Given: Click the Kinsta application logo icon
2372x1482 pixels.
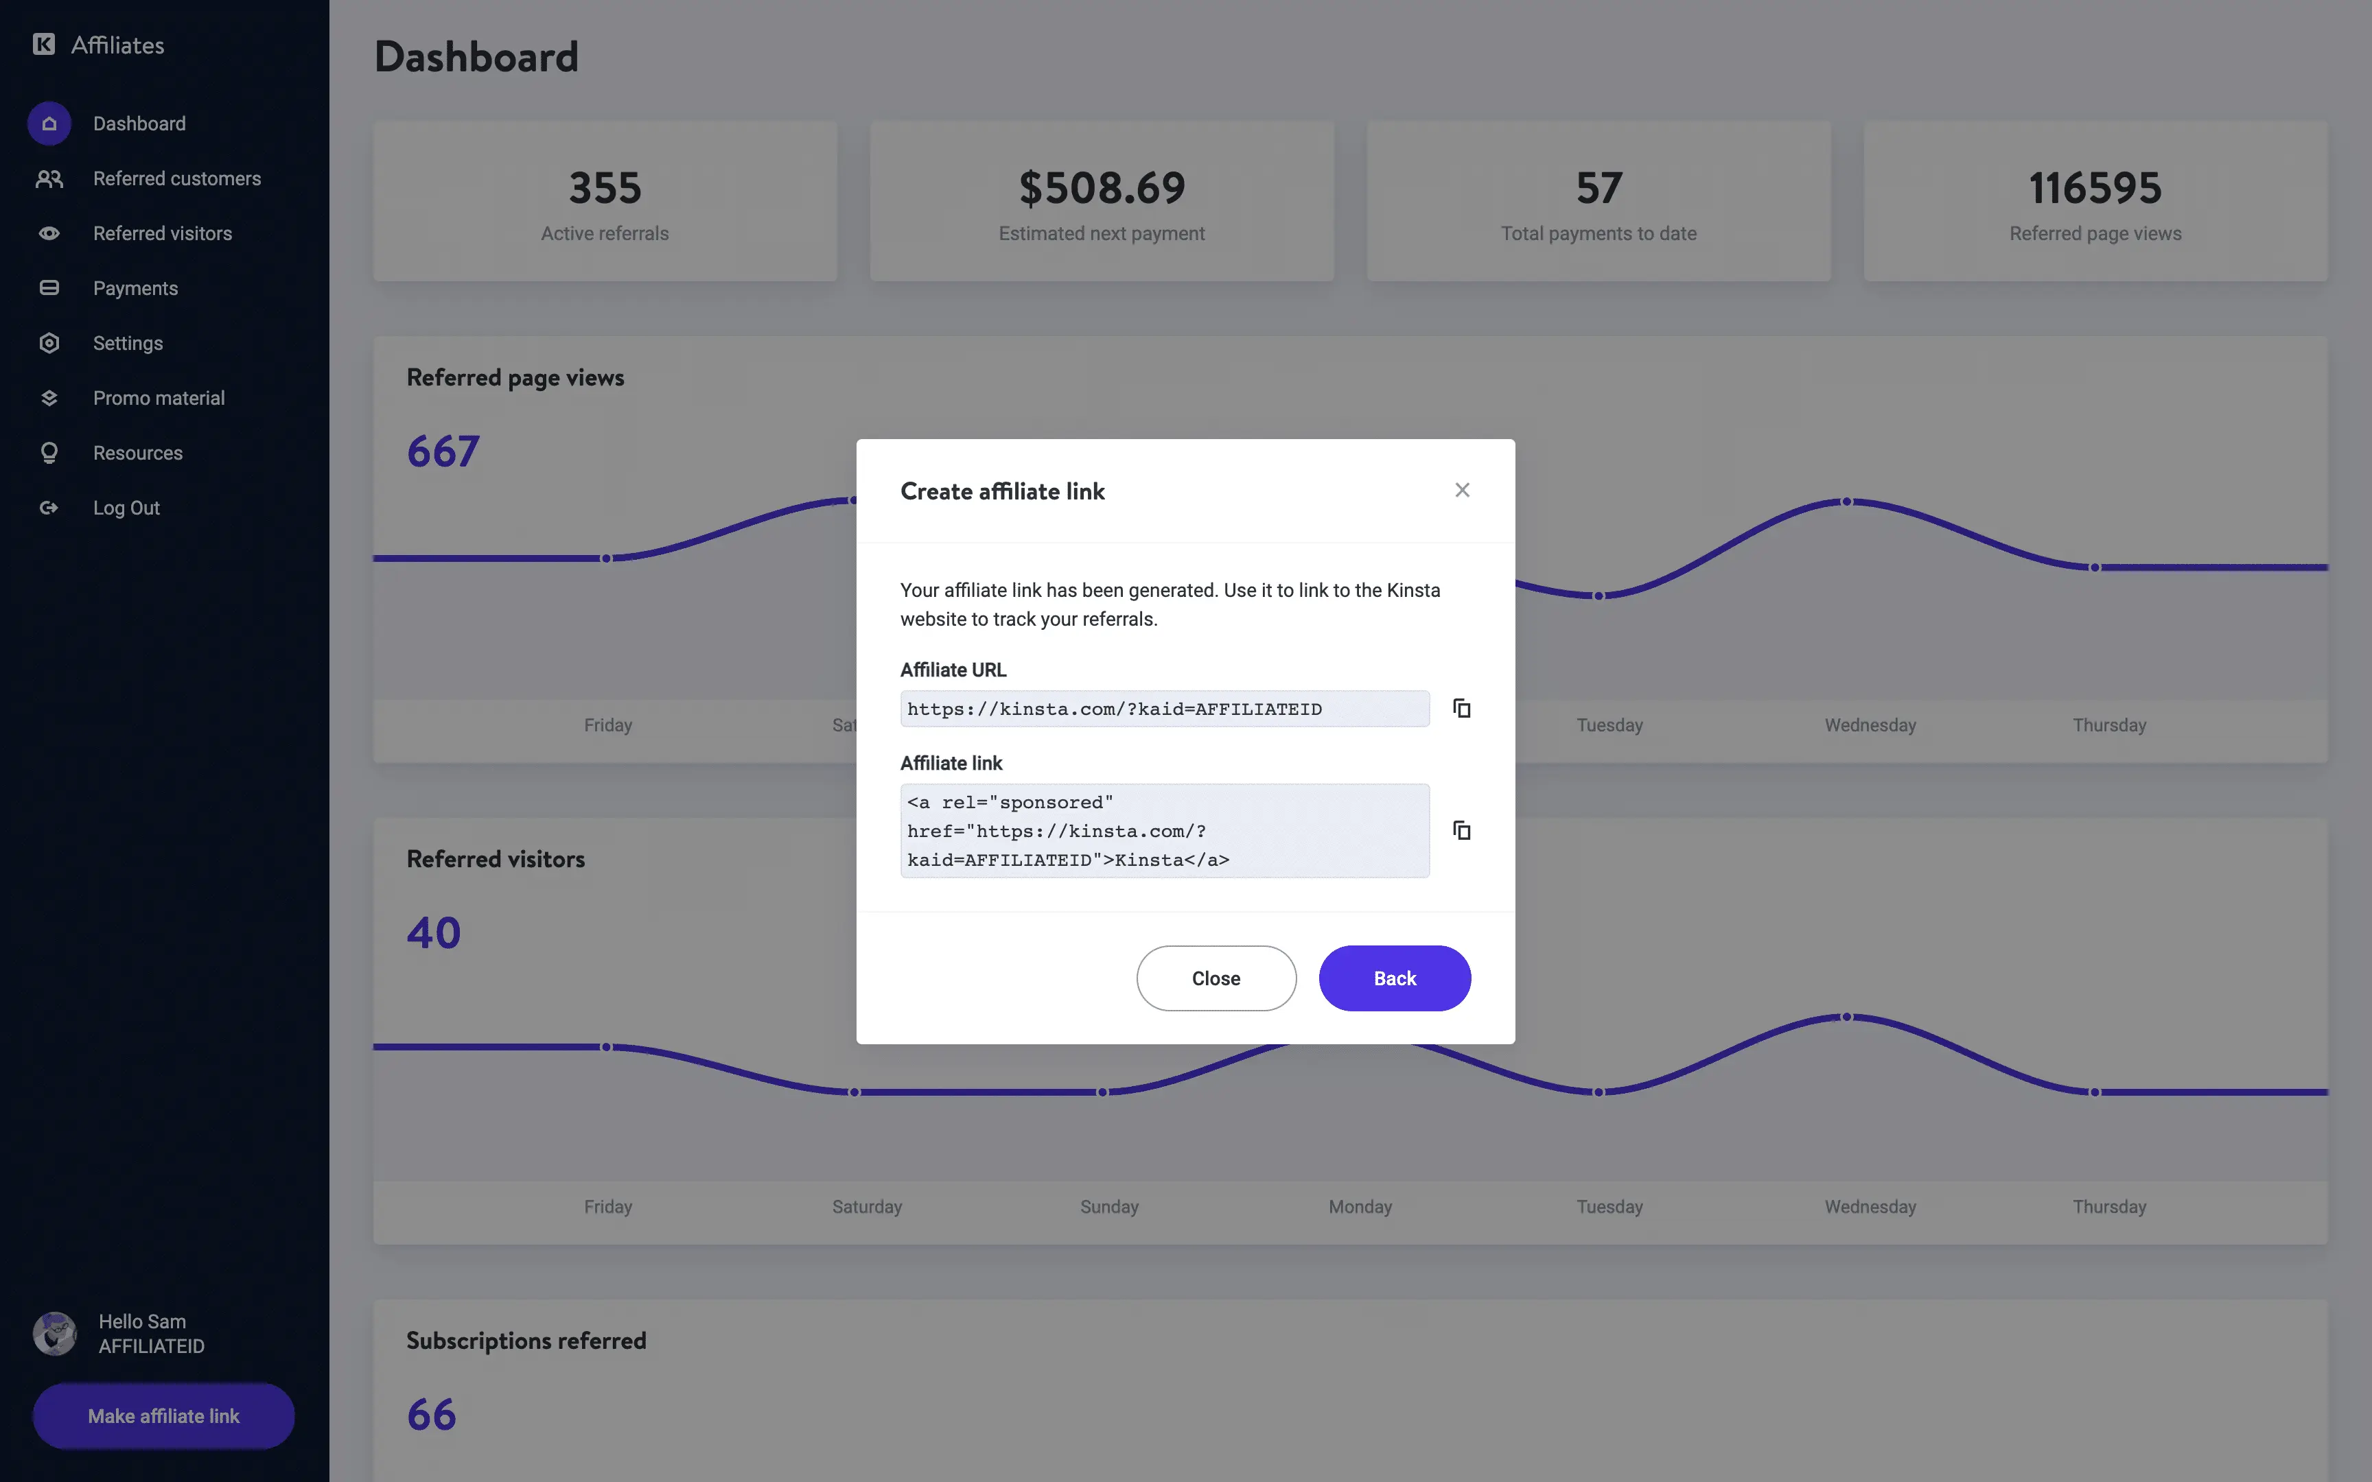Looking at the screenshot, I should coord(43,43).
